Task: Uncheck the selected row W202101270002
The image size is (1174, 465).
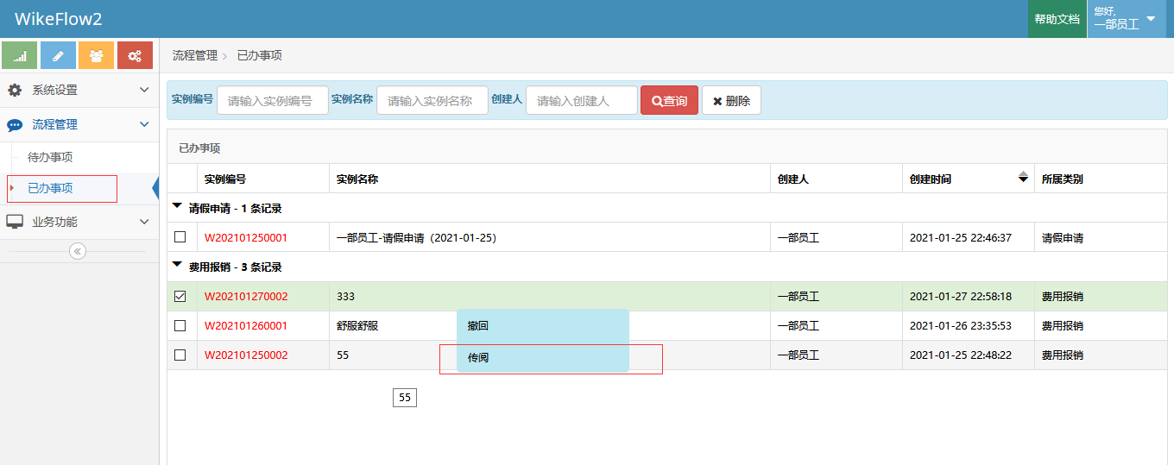Action: pos(180,297)
